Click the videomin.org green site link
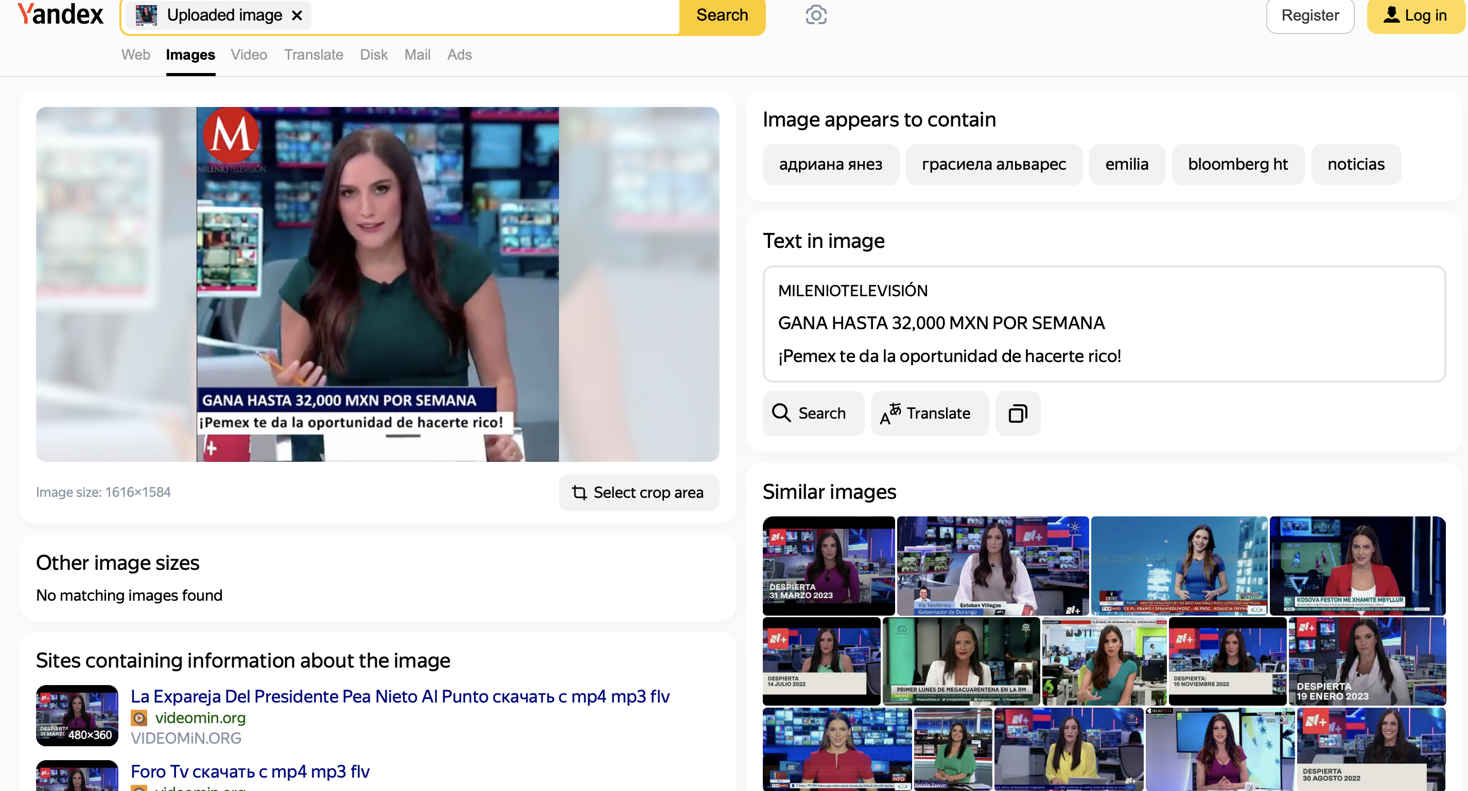Viewport: 1468px width, 791px height. point(200,718)
